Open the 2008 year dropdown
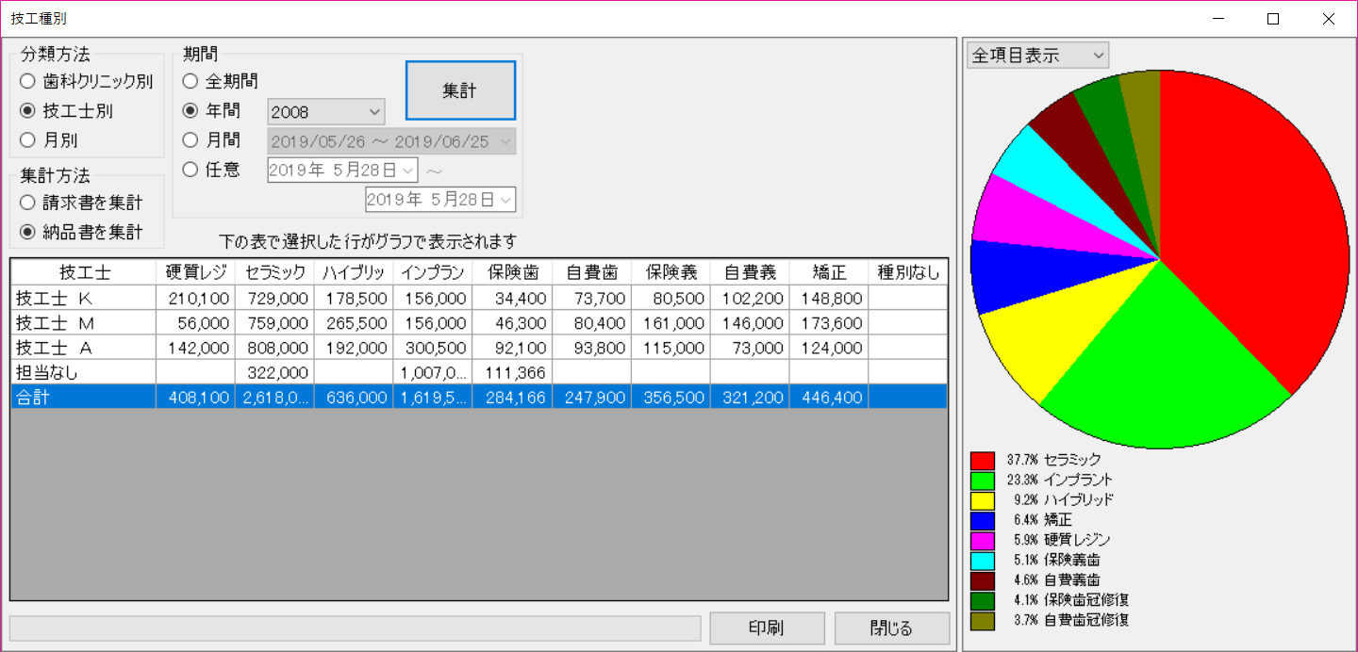1358x652 pixels. 326,112
